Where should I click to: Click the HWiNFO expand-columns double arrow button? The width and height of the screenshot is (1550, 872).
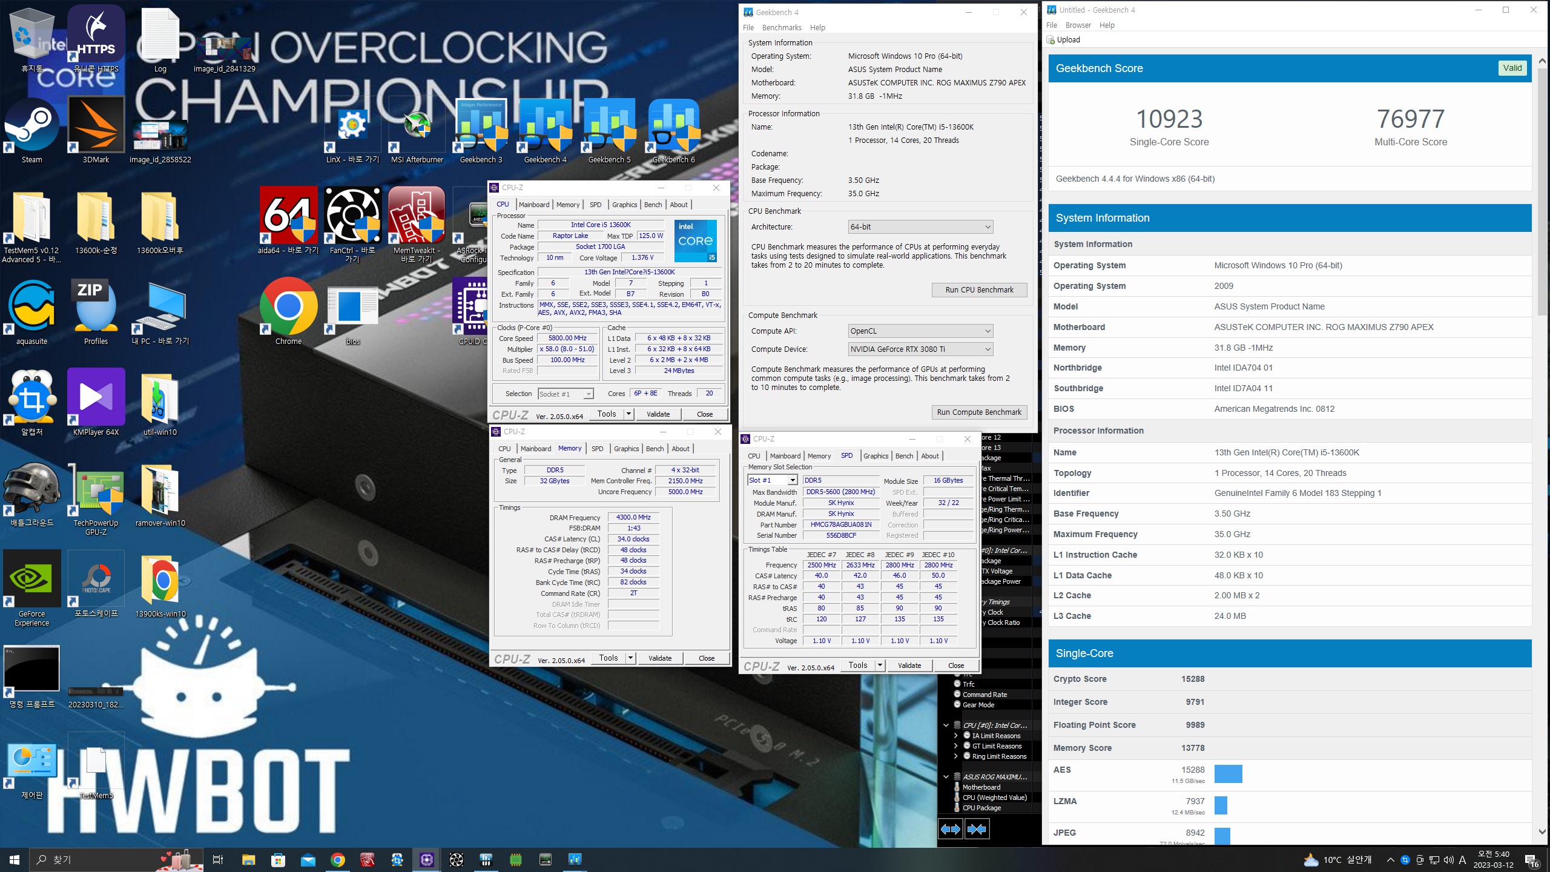[950, 829]
